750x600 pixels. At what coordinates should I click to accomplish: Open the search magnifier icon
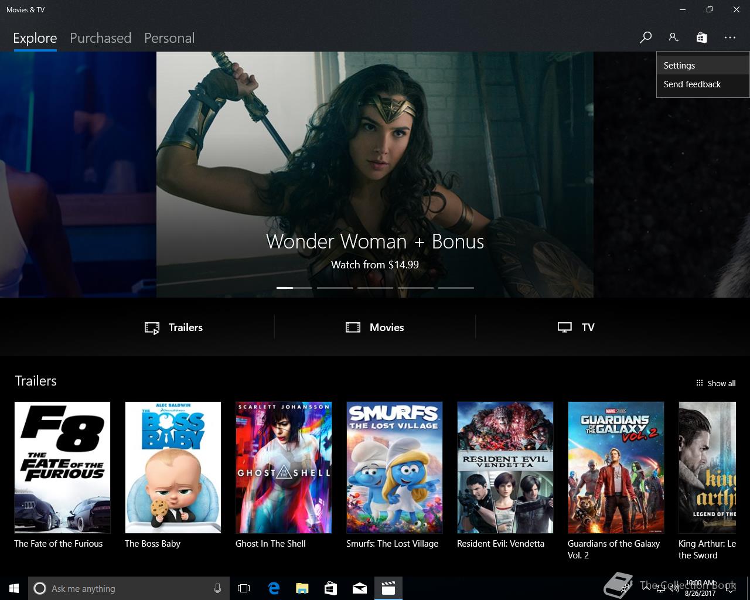coord(645,37)
